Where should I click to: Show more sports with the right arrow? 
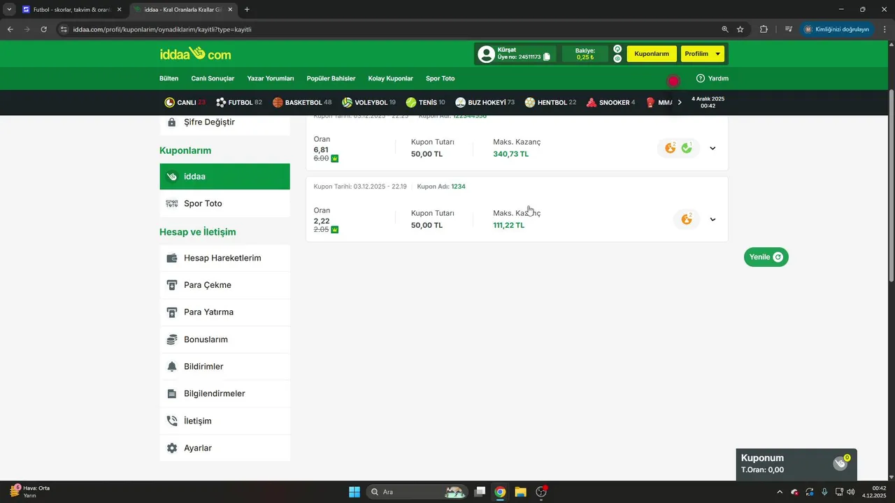point(680,103)
